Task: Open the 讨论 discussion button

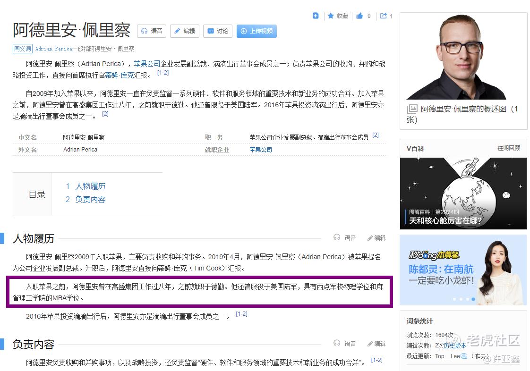Action: point(218,31)
